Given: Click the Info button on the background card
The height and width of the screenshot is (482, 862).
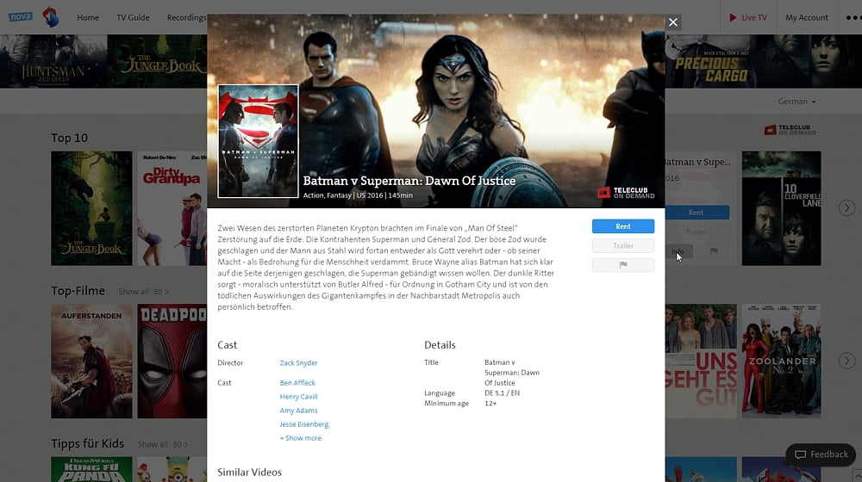Looking at the screenshot, I should click(678, 251).
